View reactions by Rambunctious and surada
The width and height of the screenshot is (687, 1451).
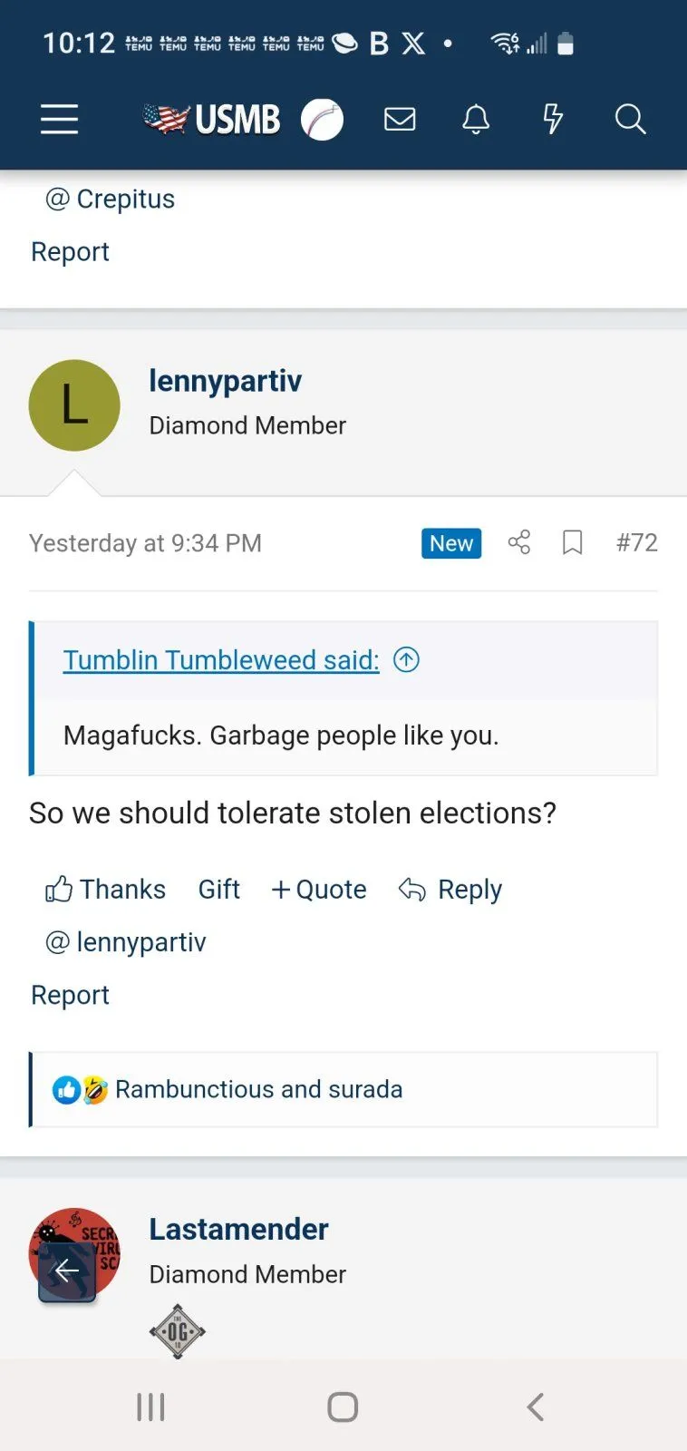[258, 1088]
